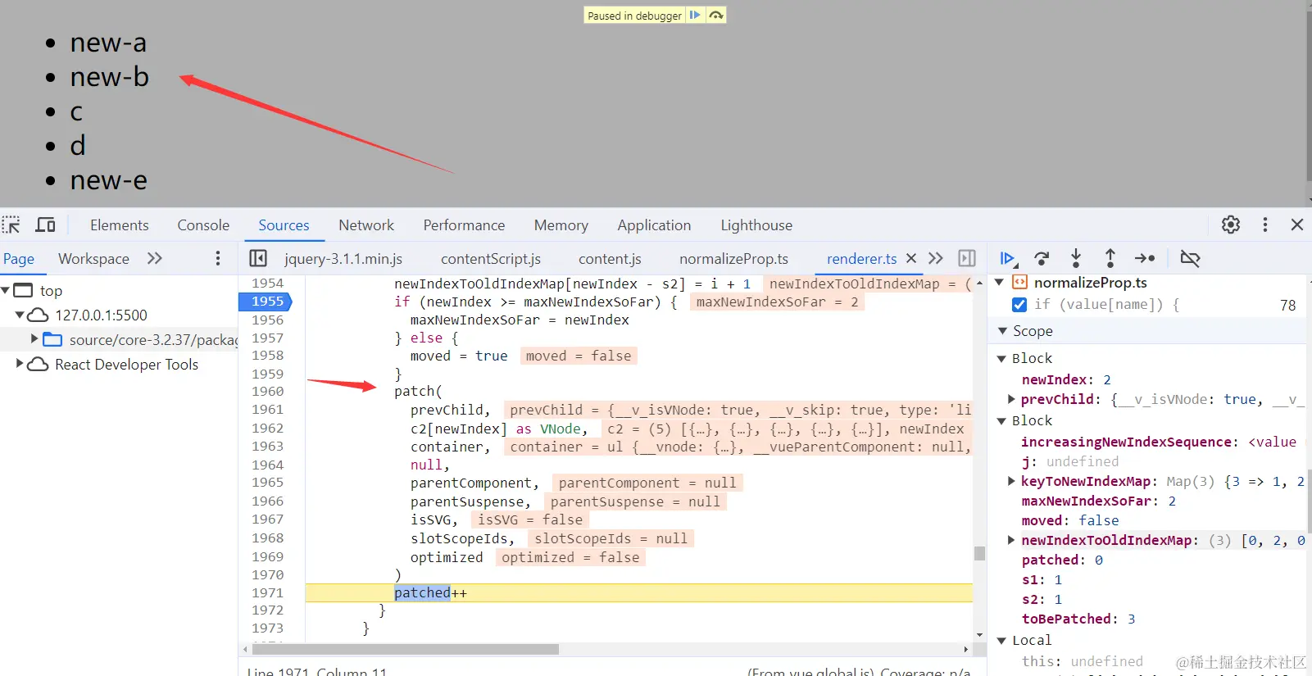Expand the newIndexToOldIndexMap array
Screen dimensions: 1312x676
pyautogui.click(x=1011, y=540)
